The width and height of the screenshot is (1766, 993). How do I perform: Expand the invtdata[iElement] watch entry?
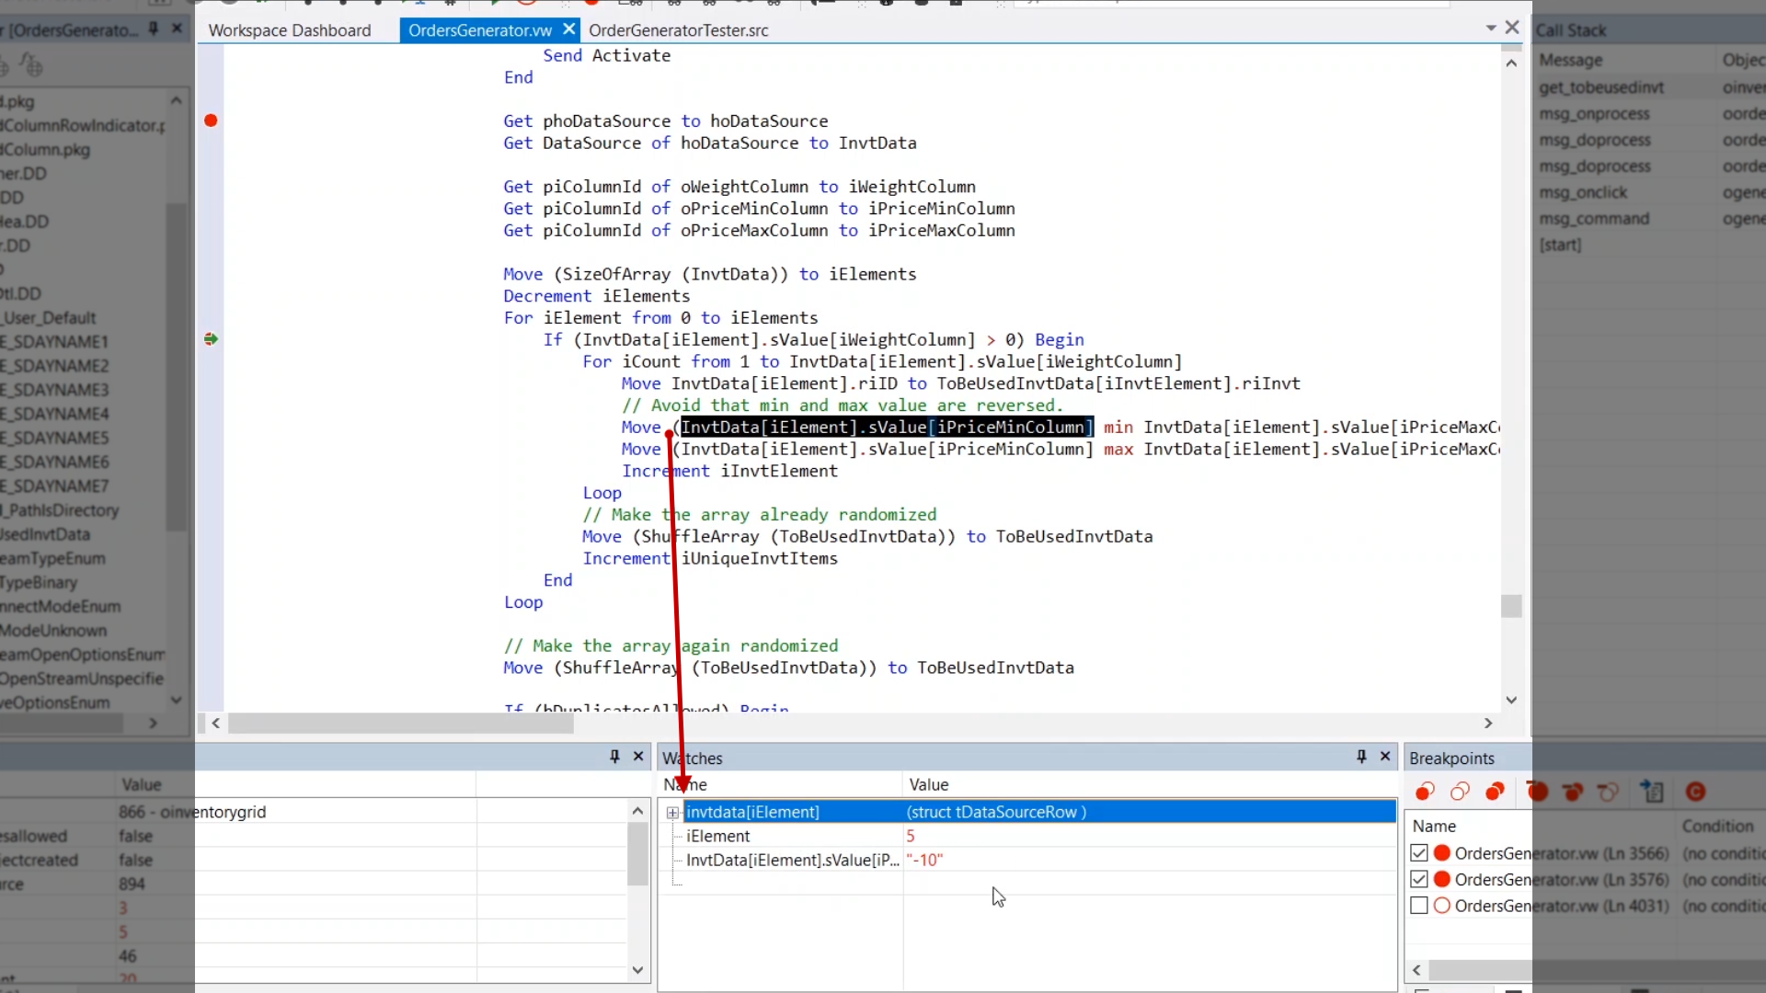click(672, 813)
